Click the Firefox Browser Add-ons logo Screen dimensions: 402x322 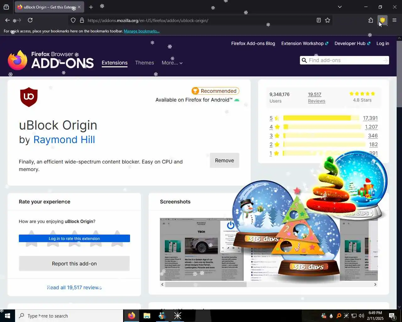(x=51, y=60)
